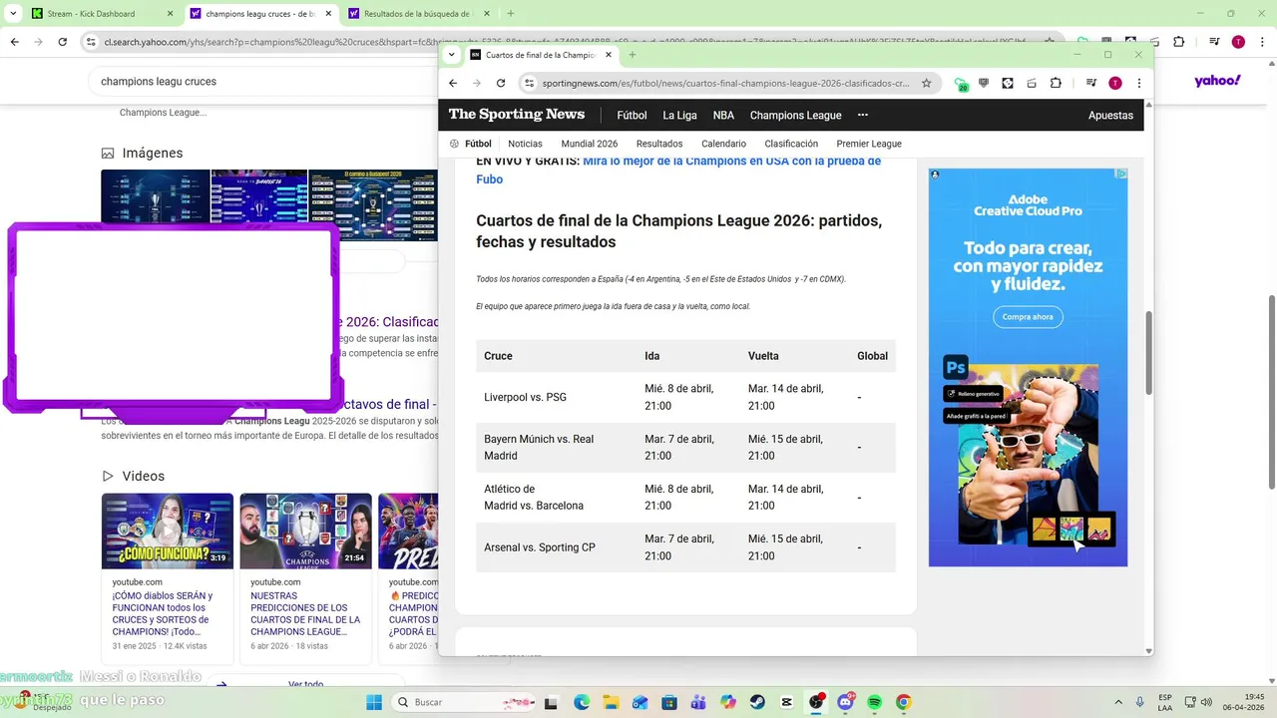Open media control icon in front window
Screen dimensions: 1277x718
pyautogui.click(x=1091, y=84)
